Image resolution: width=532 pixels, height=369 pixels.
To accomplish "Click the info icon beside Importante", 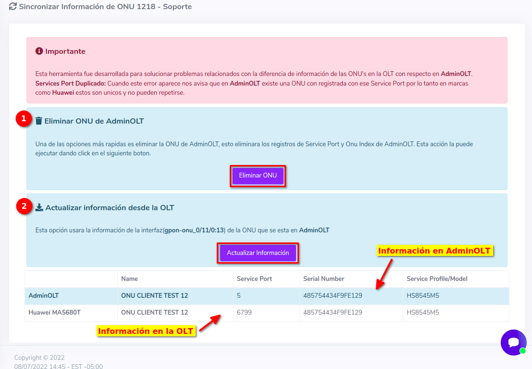I will [39, 51].
